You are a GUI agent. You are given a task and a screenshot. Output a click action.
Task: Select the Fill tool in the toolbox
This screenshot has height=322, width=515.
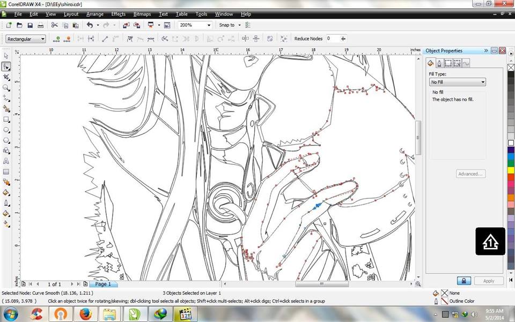[6, 214]
